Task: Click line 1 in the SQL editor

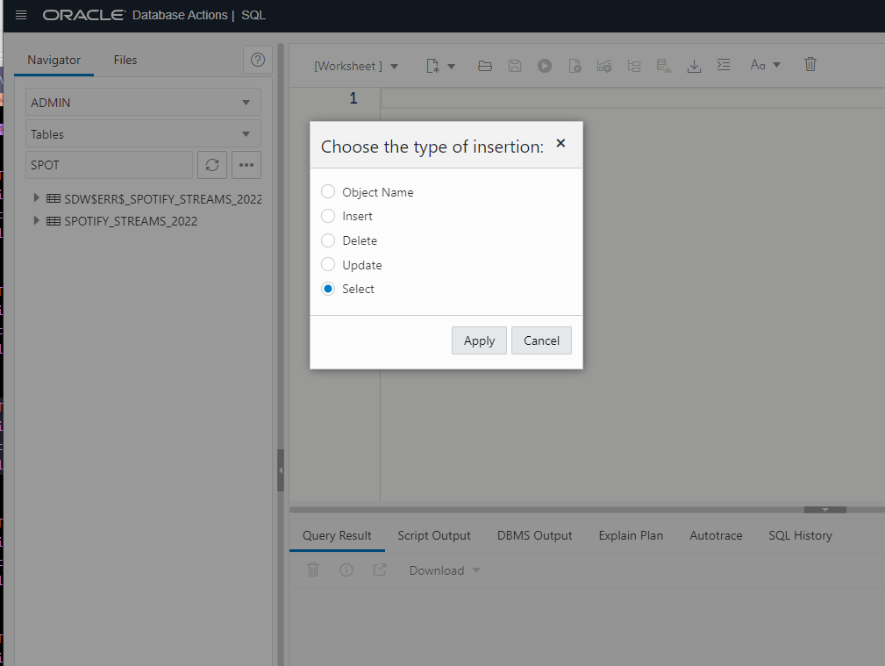Action: pos(633,98)
